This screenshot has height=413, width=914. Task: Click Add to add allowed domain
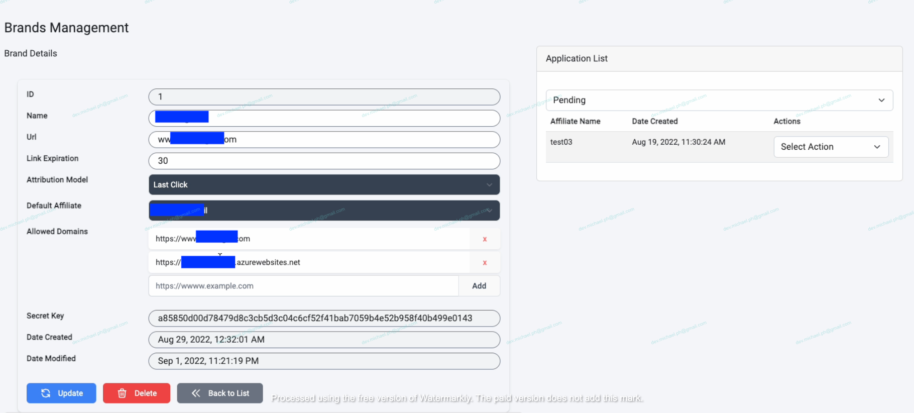[479, 286]
